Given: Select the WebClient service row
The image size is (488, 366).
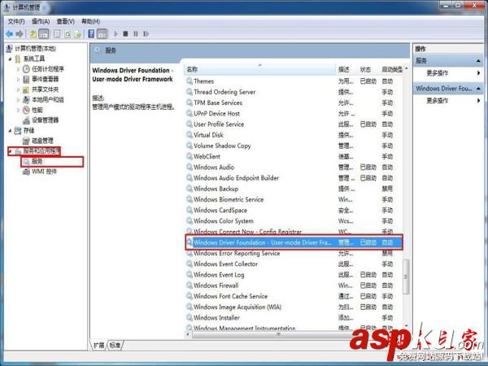Looking at the screenshot, I should [294, 156].
